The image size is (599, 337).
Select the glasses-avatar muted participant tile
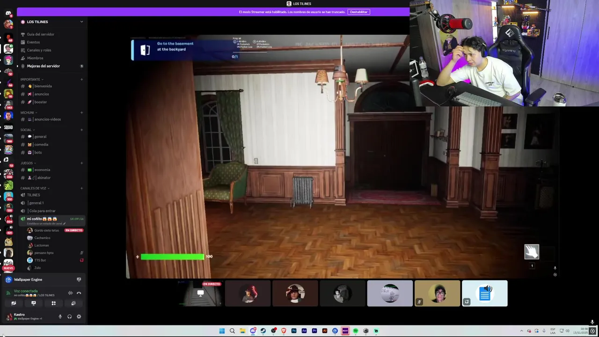pyautogui.click(x=438, y=293)
